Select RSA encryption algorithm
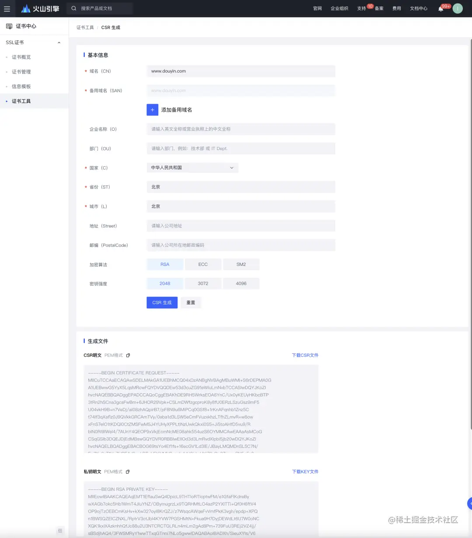The image size is (472, 538). click(165, 264)
